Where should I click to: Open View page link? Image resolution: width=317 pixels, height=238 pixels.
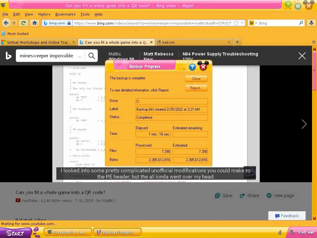click(280, 196)
